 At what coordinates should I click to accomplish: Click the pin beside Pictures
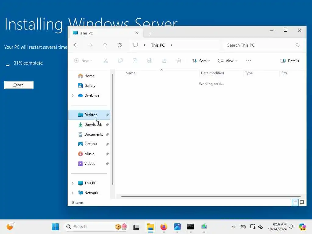107,144
